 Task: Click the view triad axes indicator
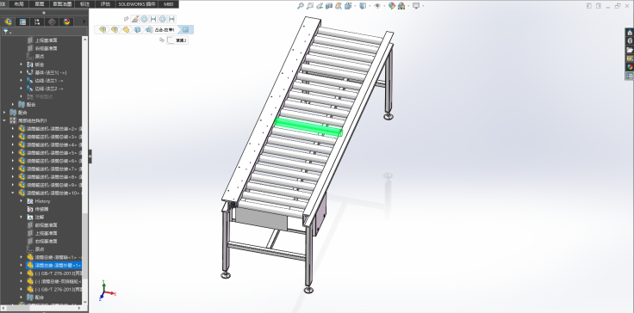point(106,291)
